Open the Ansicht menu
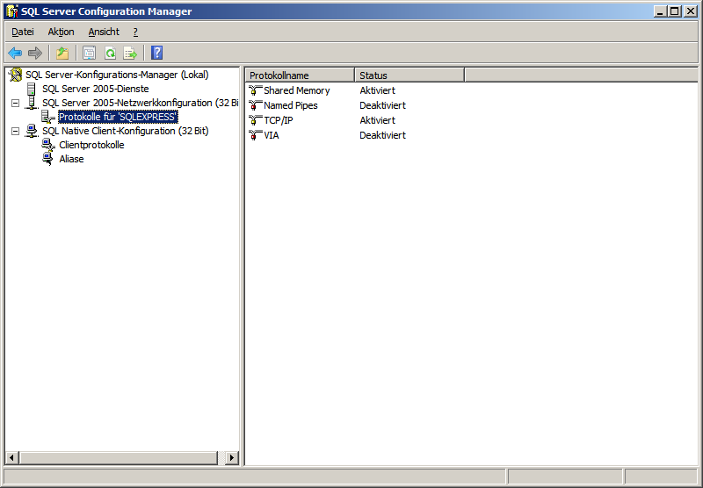This screenshot has width=703, height=488. tap(104, 32)
